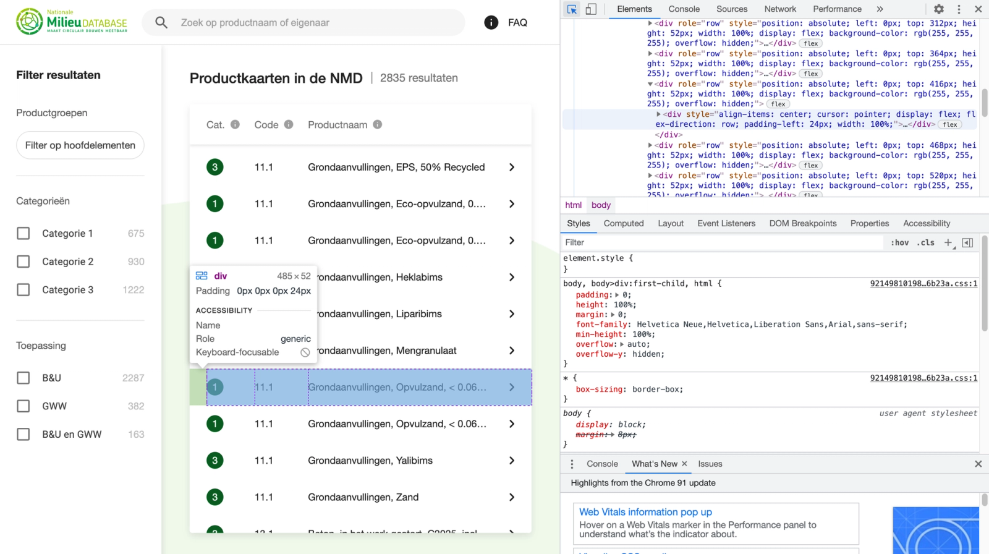Close the bottom console drawer

978,464
